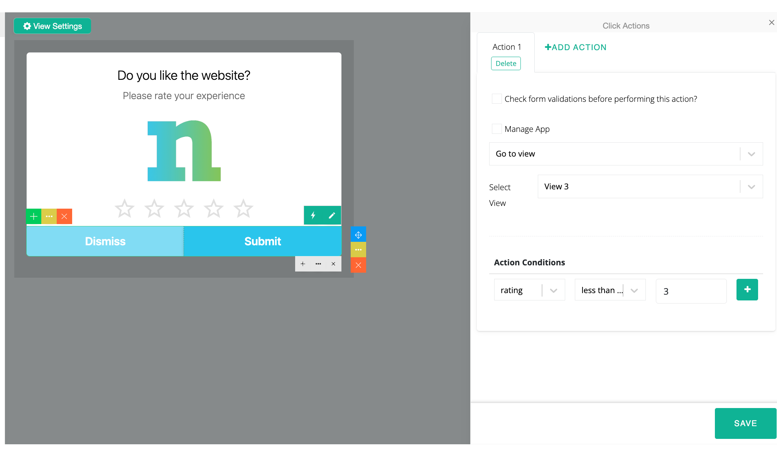
Task: Click the blue move handle icon
Action: point(358,234)
